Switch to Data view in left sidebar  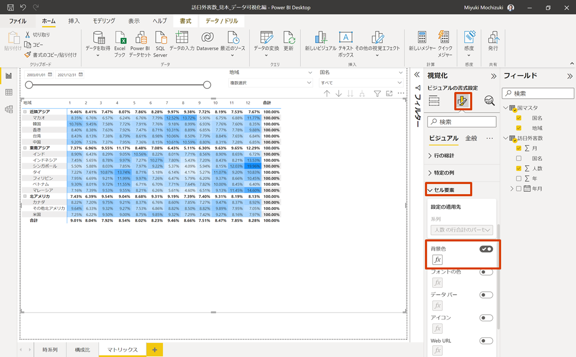coord(9,92)
